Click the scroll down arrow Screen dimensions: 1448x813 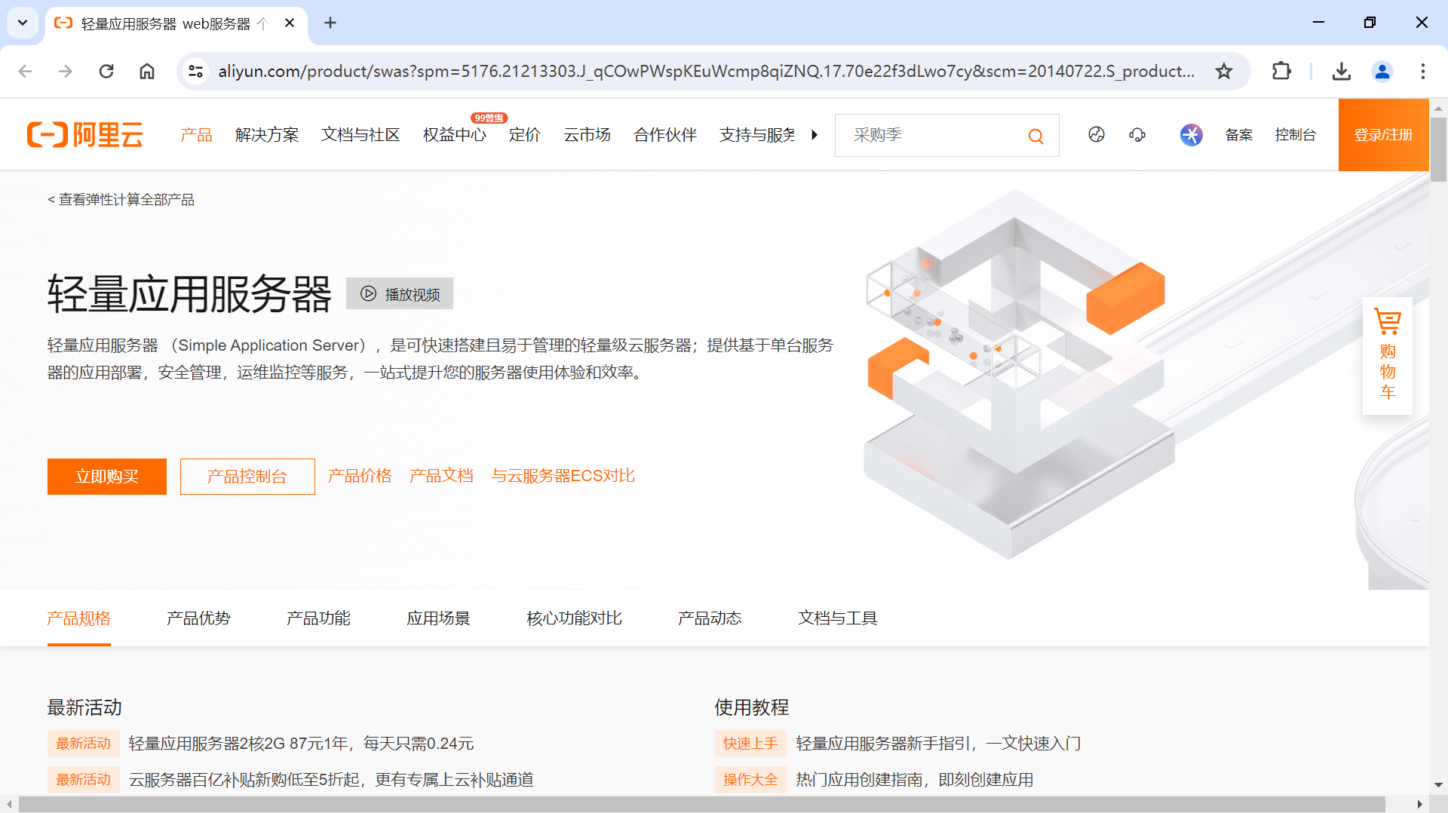pyautogui.click(x=1438, y=785)
